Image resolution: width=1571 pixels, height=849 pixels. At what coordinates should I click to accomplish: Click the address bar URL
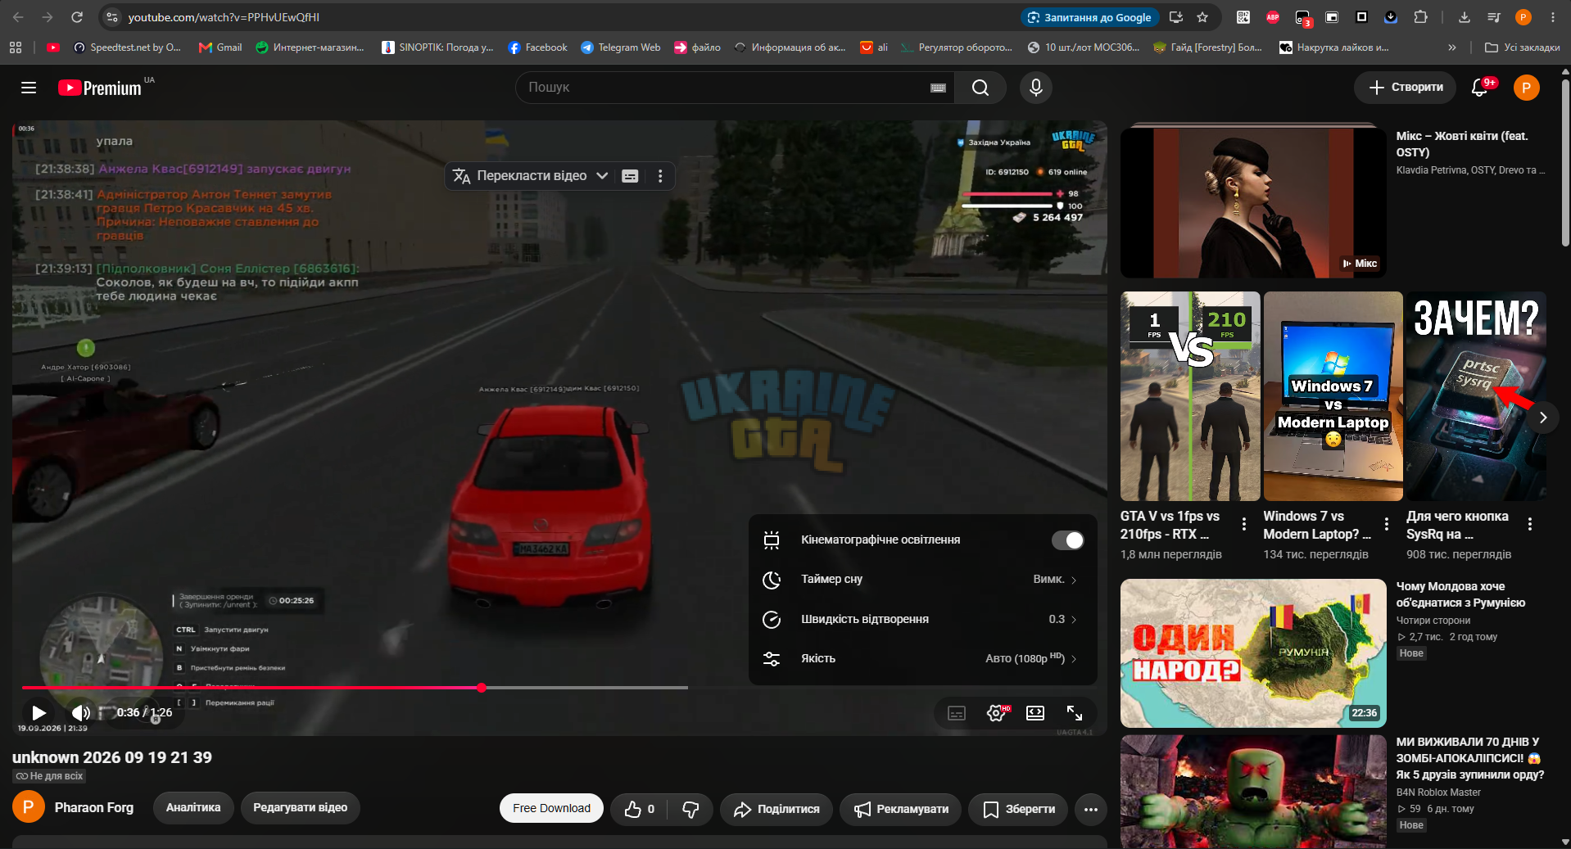pyautogui.click(x=224, y=17)
